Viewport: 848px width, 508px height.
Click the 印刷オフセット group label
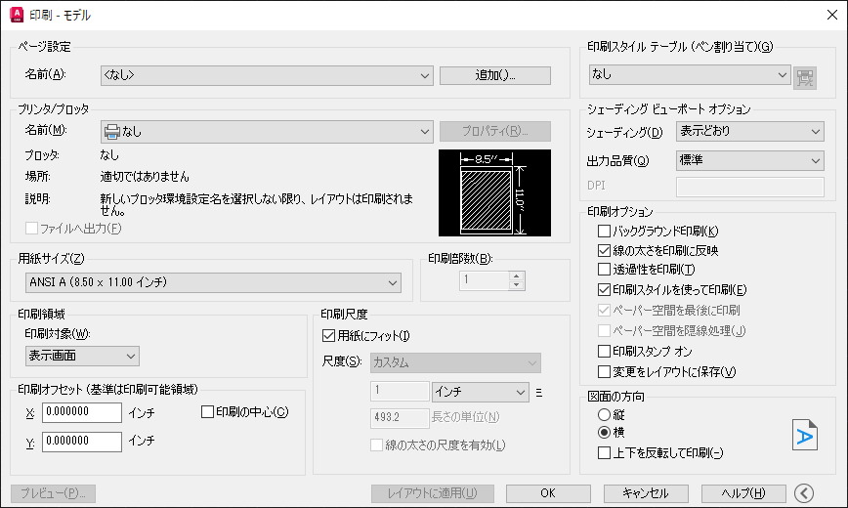coord(108,389)
